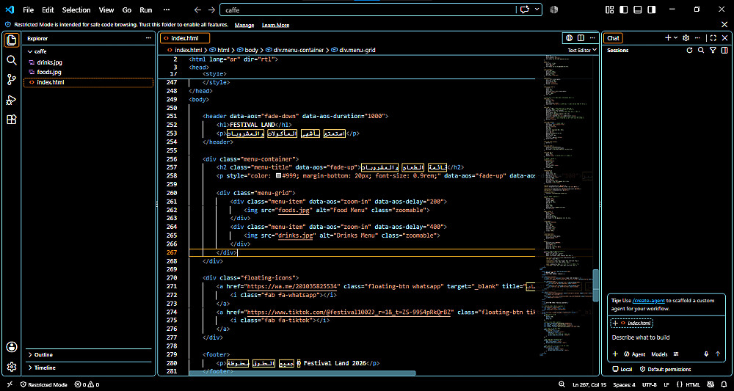This screenshot has width=734, height=391.
Task: Click the Learn More link
Action: 275,25
